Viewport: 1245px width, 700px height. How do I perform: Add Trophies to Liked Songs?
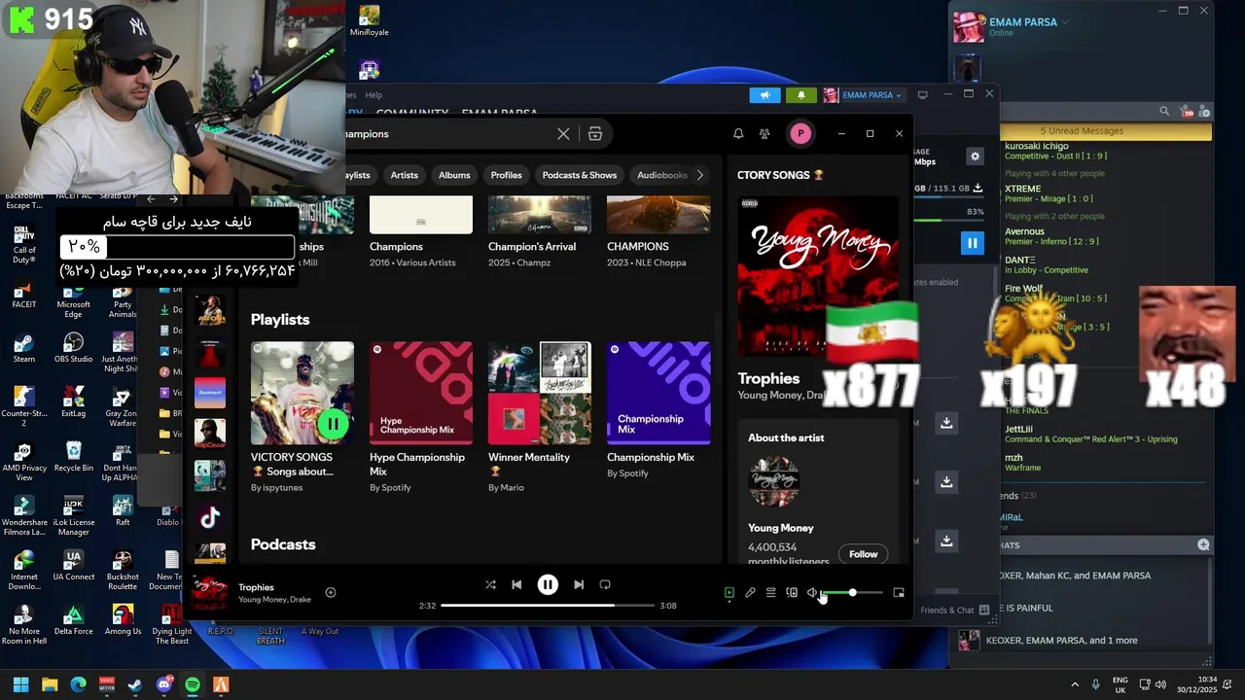coord(331,592)
